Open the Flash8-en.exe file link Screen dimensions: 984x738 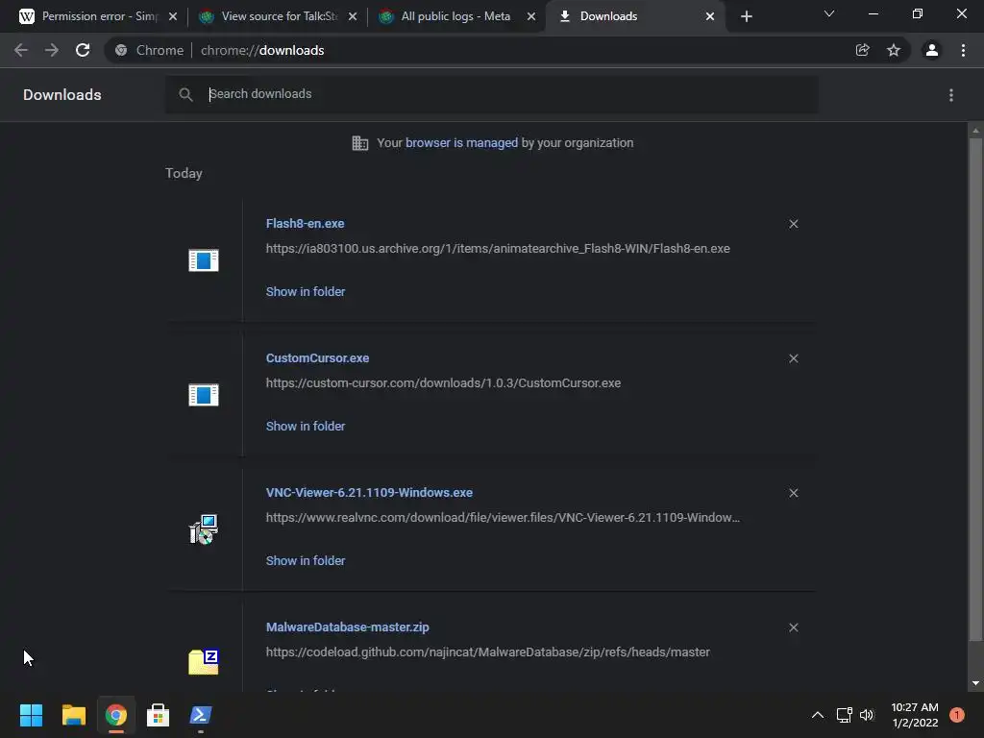[305, 223]
